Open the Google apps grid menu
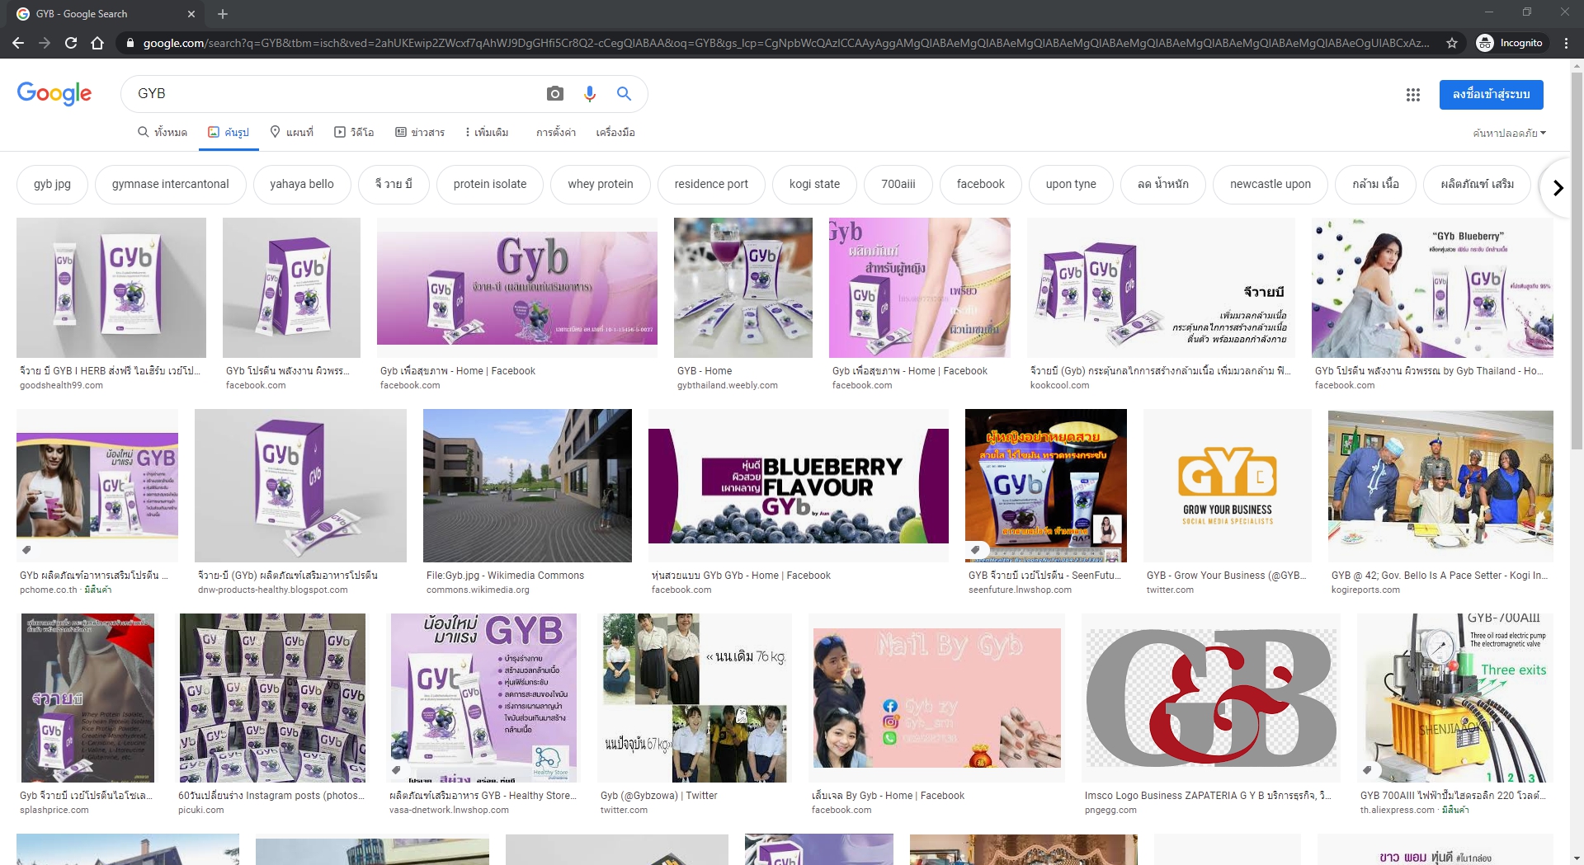Viewport: 1584px width, 865px height. point(1412,95)
